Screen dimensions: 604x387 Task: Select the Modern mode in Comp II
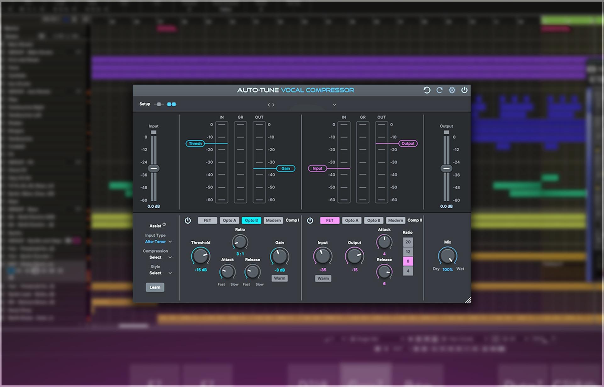click(396, 221)
